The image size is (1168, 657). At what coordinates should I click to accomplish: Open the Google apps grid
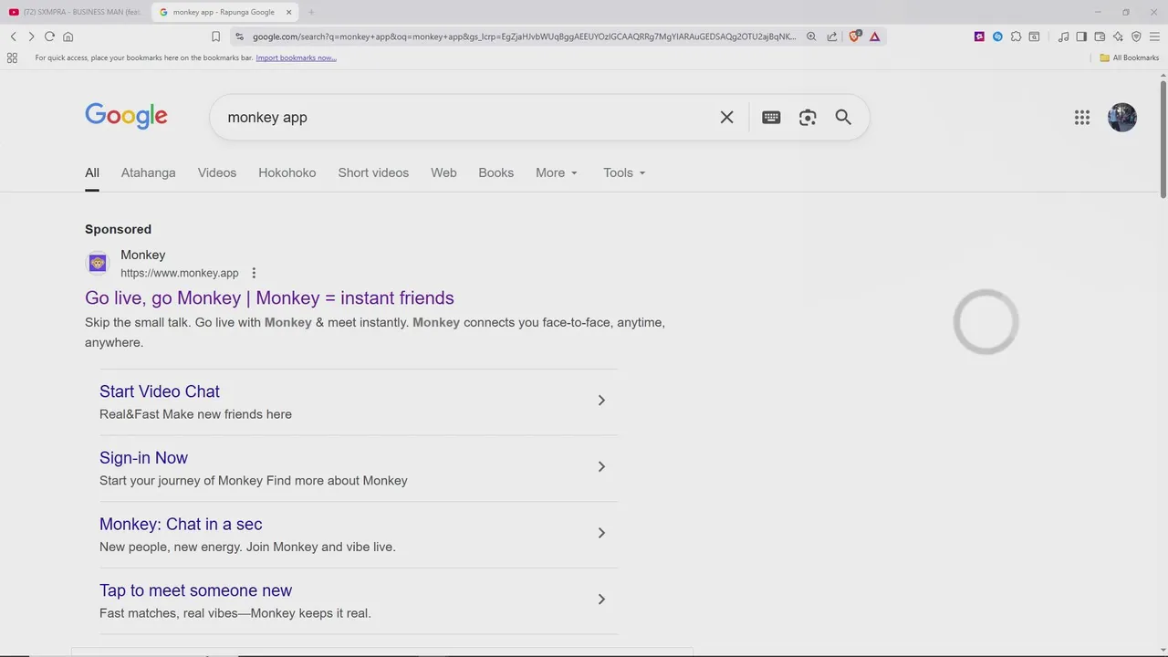[x=1082, y=117]
